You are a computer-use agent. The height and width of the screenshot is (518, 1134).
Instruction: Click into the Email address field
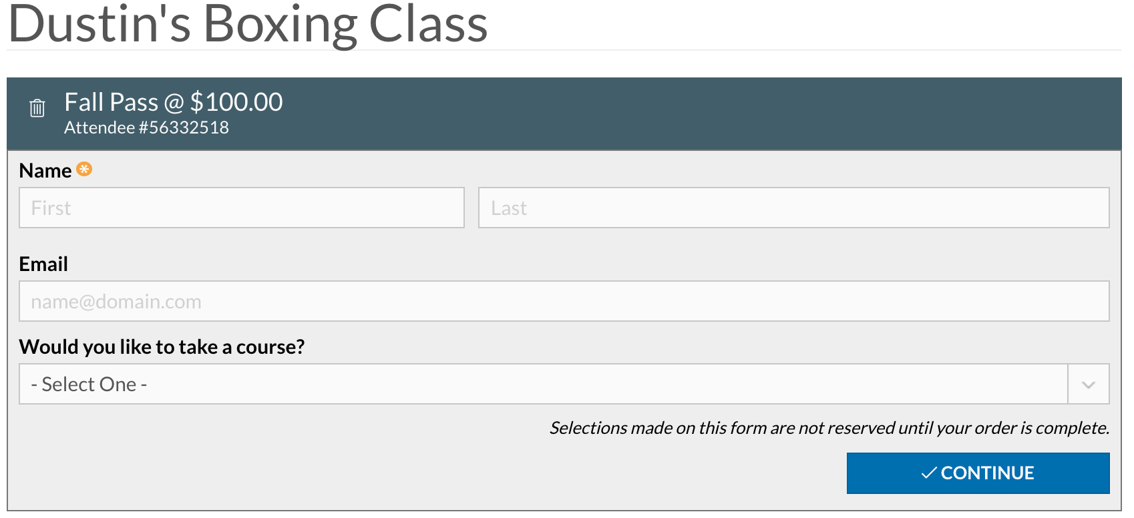564,301
